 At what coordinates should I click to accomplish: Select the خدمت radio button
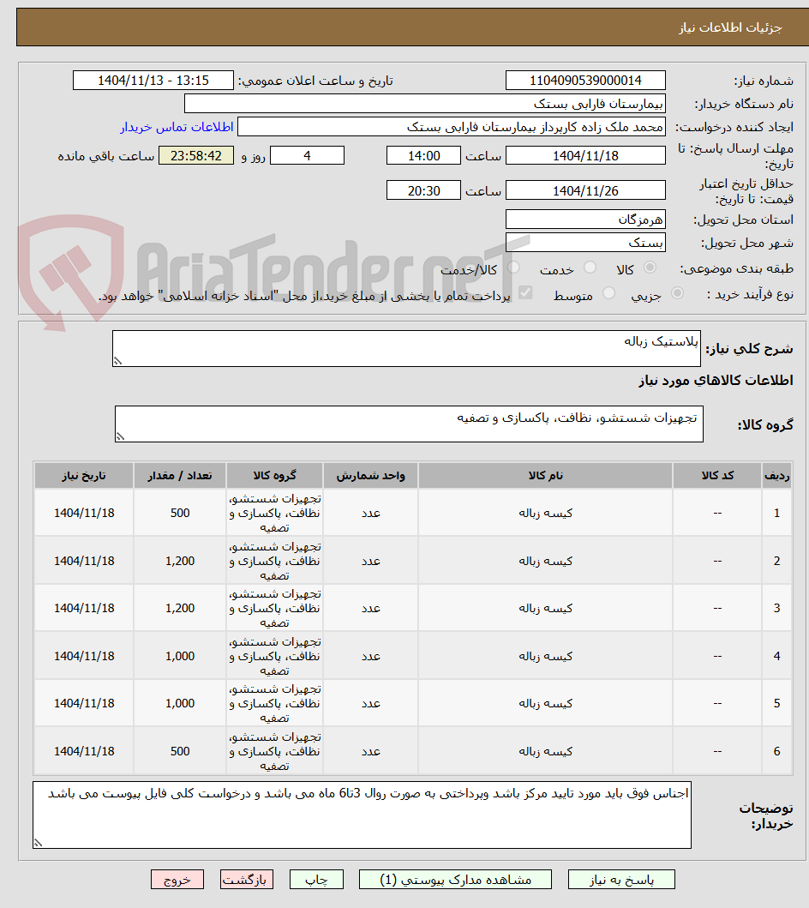[x=590, y=268]
